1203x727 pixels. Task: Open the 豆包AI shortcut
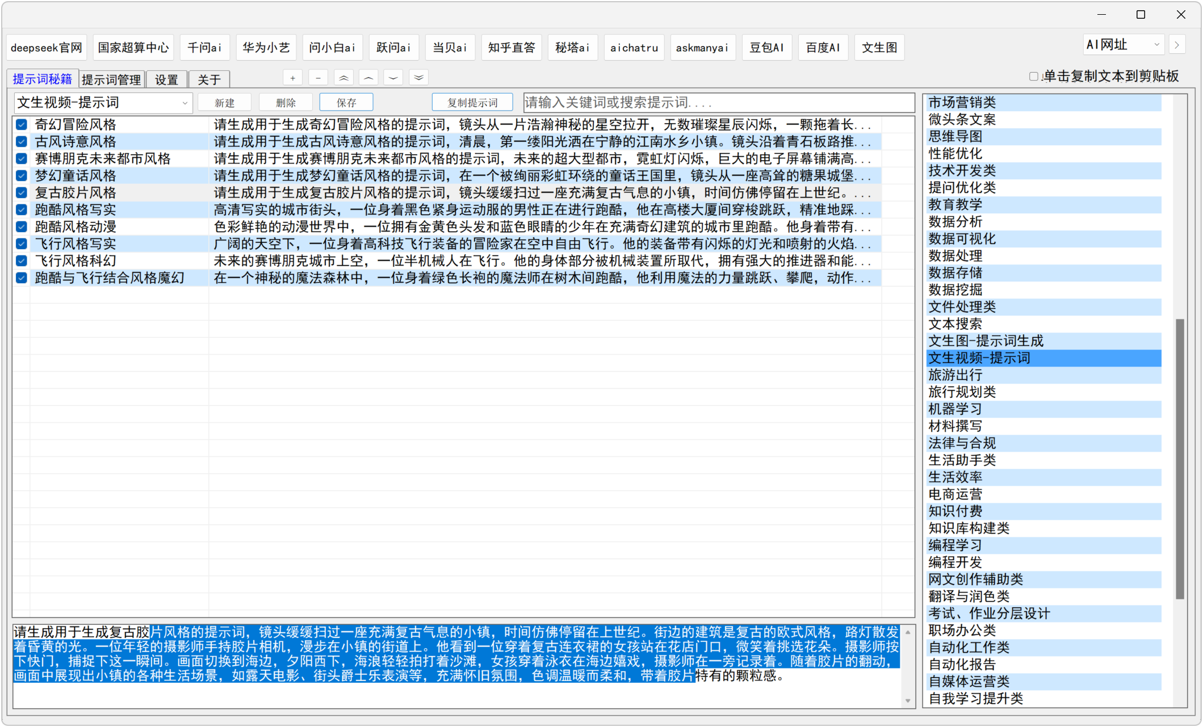coord(766,48)
